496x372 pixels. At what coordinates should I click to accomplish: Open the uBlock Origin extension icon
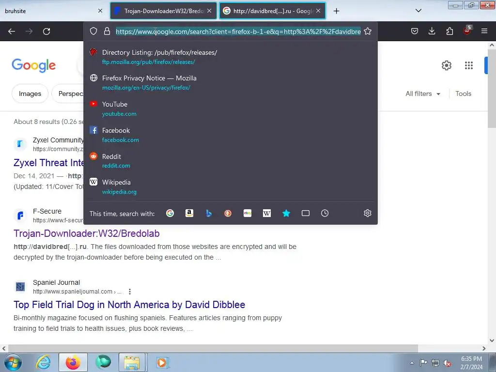tap(467, 31)
